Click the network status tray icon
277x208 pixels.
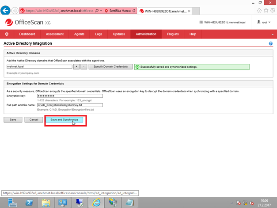(245, 203)
